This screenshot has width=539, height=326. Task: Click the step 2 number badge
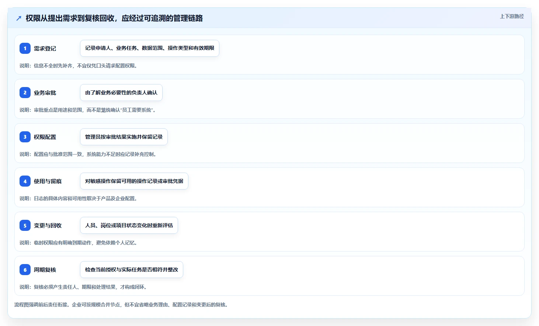pyautogui.click(x=25, y=93)
